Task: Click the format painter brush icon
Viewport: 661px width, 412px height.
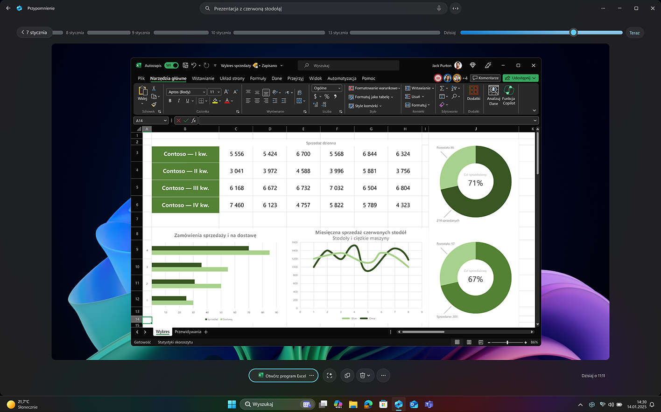Action: [x=154, y=104]
